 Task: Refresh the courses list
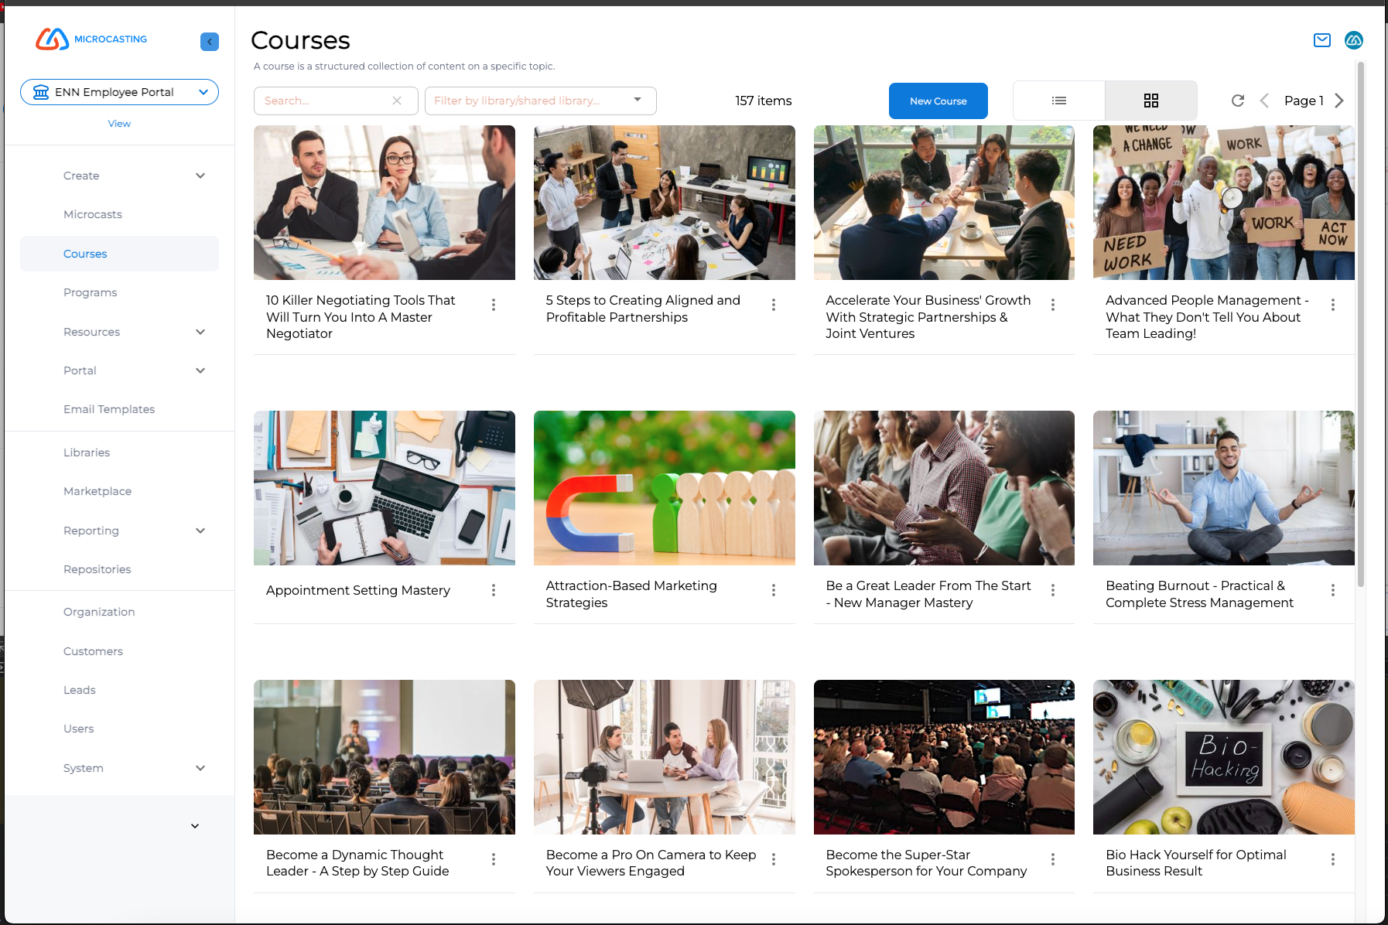[x=1238, y=101]
